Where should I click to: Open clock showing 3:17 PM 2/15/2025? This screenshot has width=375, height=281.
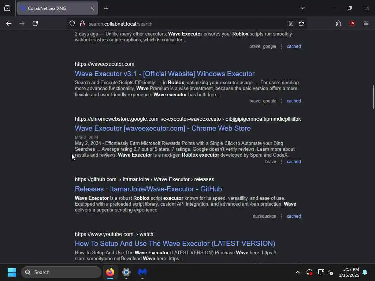coord(349,272)
